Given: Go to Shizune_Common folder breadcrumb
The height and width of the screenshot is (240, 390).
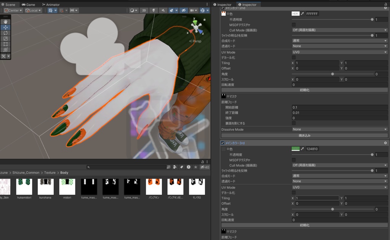Looking at the screenshot, I should (x=26, y=173).
